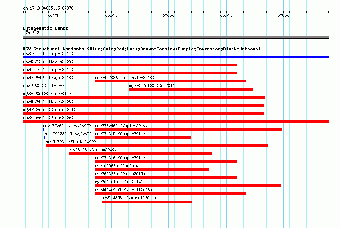Click the small blue mark under esv1502735

point(44,137)
